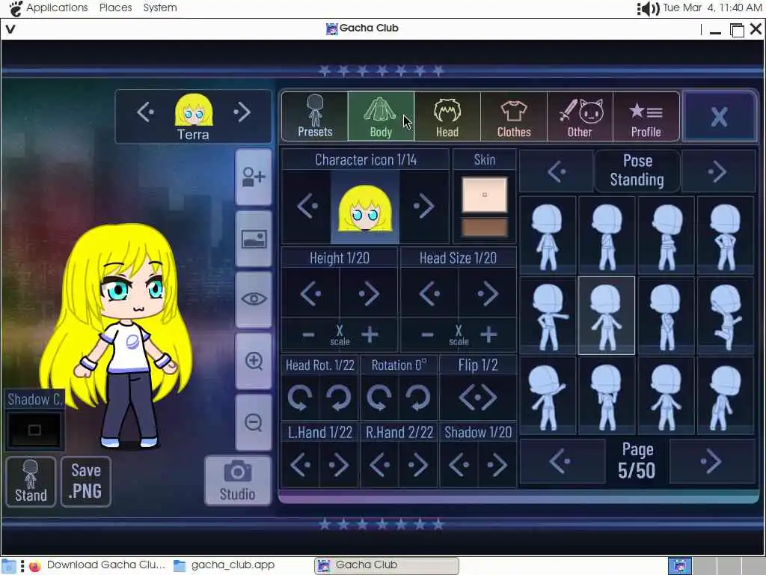Click the Stand button
Screen dimensions: 766x575
(x=31, y=481)
